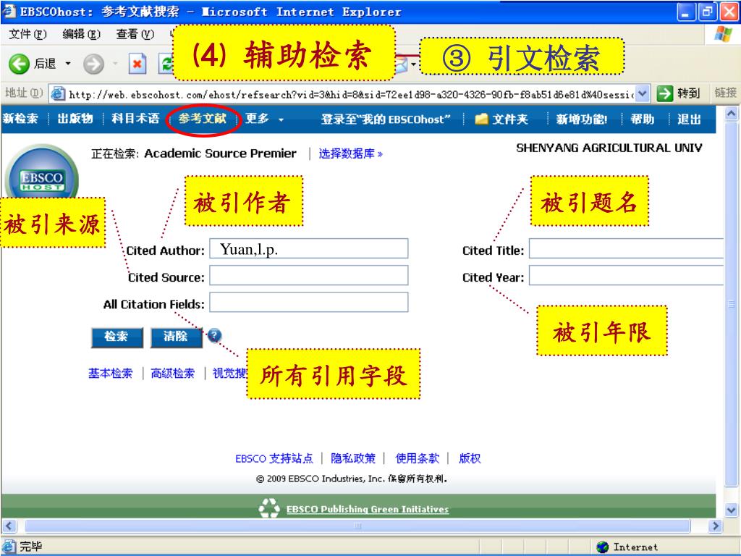Screen dimensions: 741x556
Task: Click the IE Back arrow icon
Action: pyautogui.click(x=20, y=64)
